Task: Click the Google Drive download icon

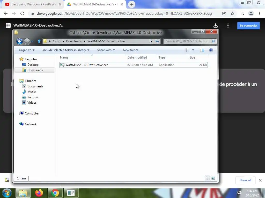Action: [216, 26]
